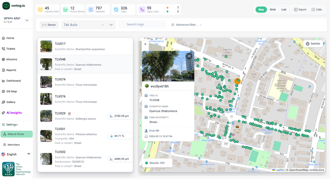This screenshot has width=330, height=179.
Task: Select tree TLV048 in list
Action: pyautogui.click(x=85, y=64)
